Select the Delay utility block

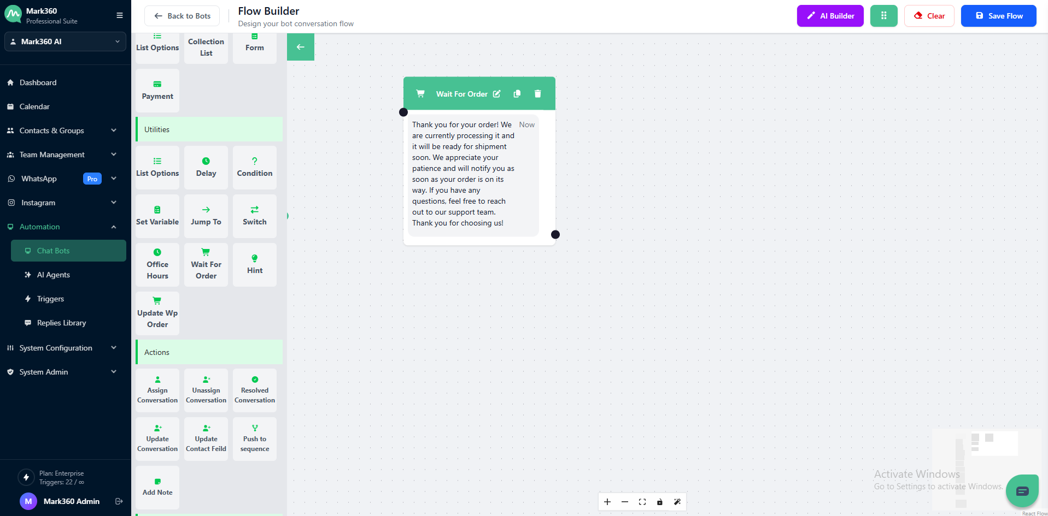[206, 167]
